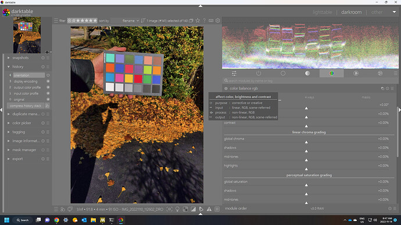The width and height of the screenshot is (401, 225).
Task: Toggle gamut check warning
Action: [209, 209]
